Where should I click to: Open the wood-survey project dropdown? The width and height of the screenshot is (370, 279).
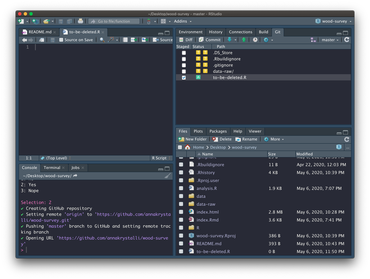pyautogui.click(x=334, y=21)
